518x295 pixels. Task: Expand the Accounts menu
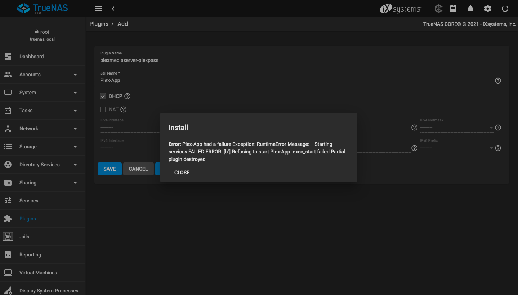tap(43, 75)
